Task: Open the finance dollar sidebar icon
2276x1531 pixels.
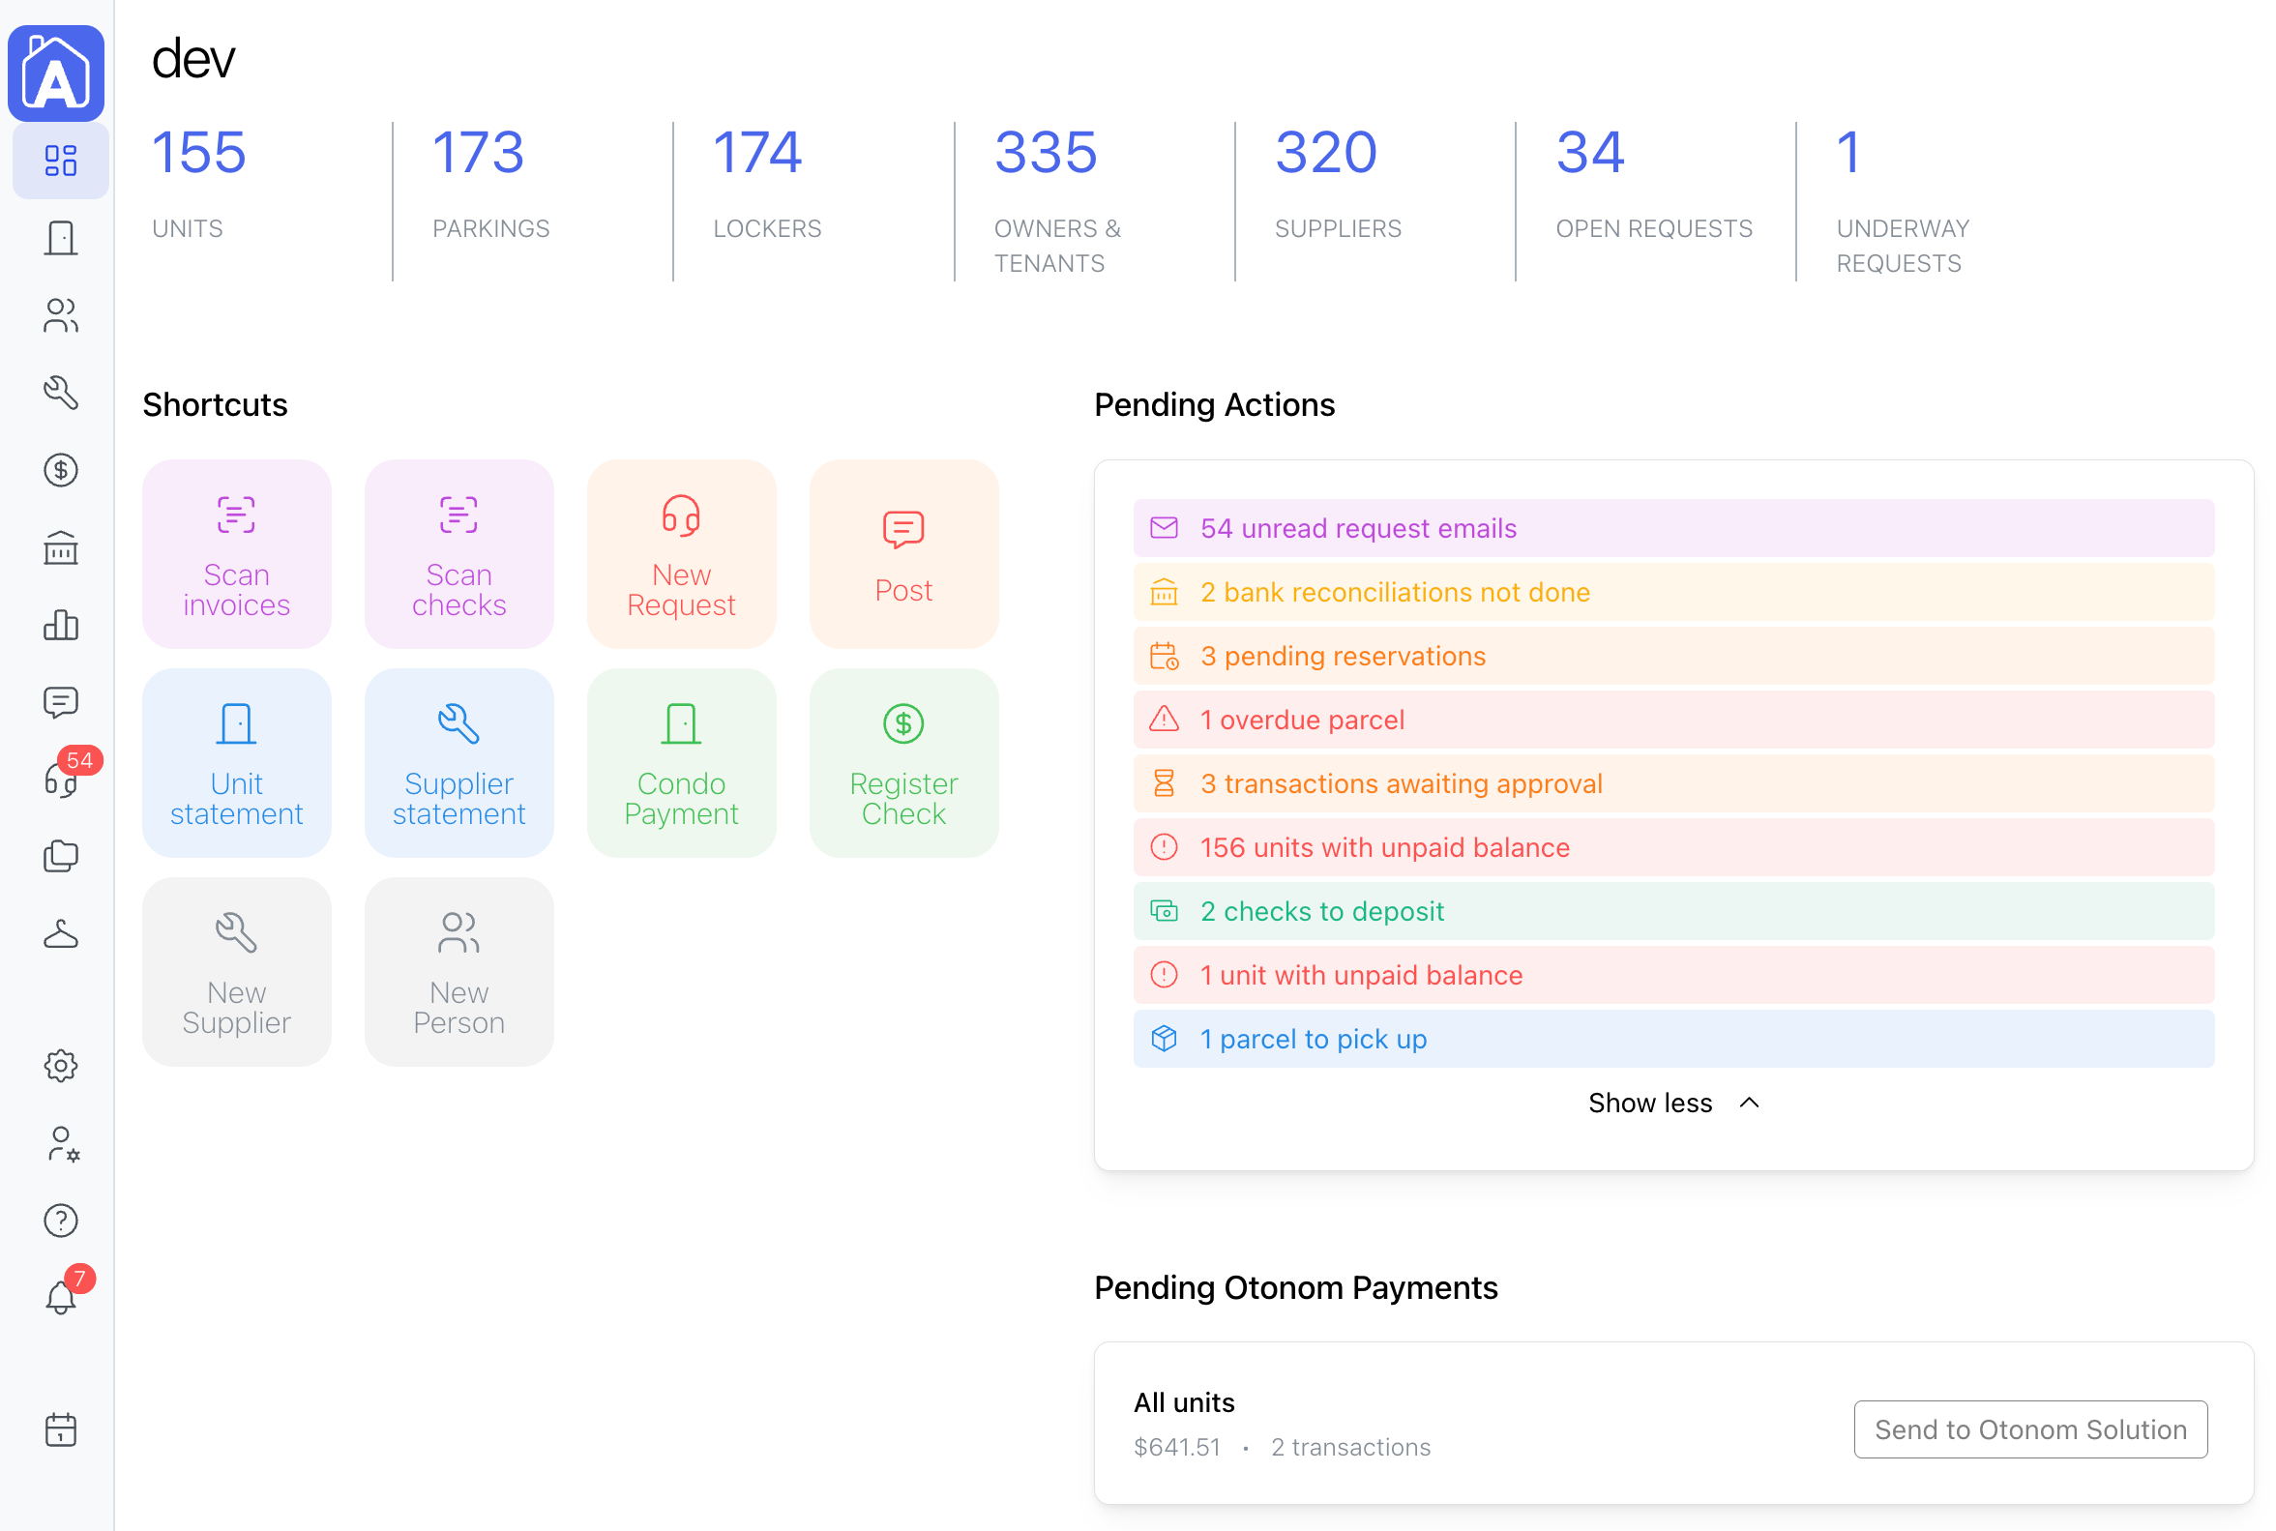Action: point(61,471)
